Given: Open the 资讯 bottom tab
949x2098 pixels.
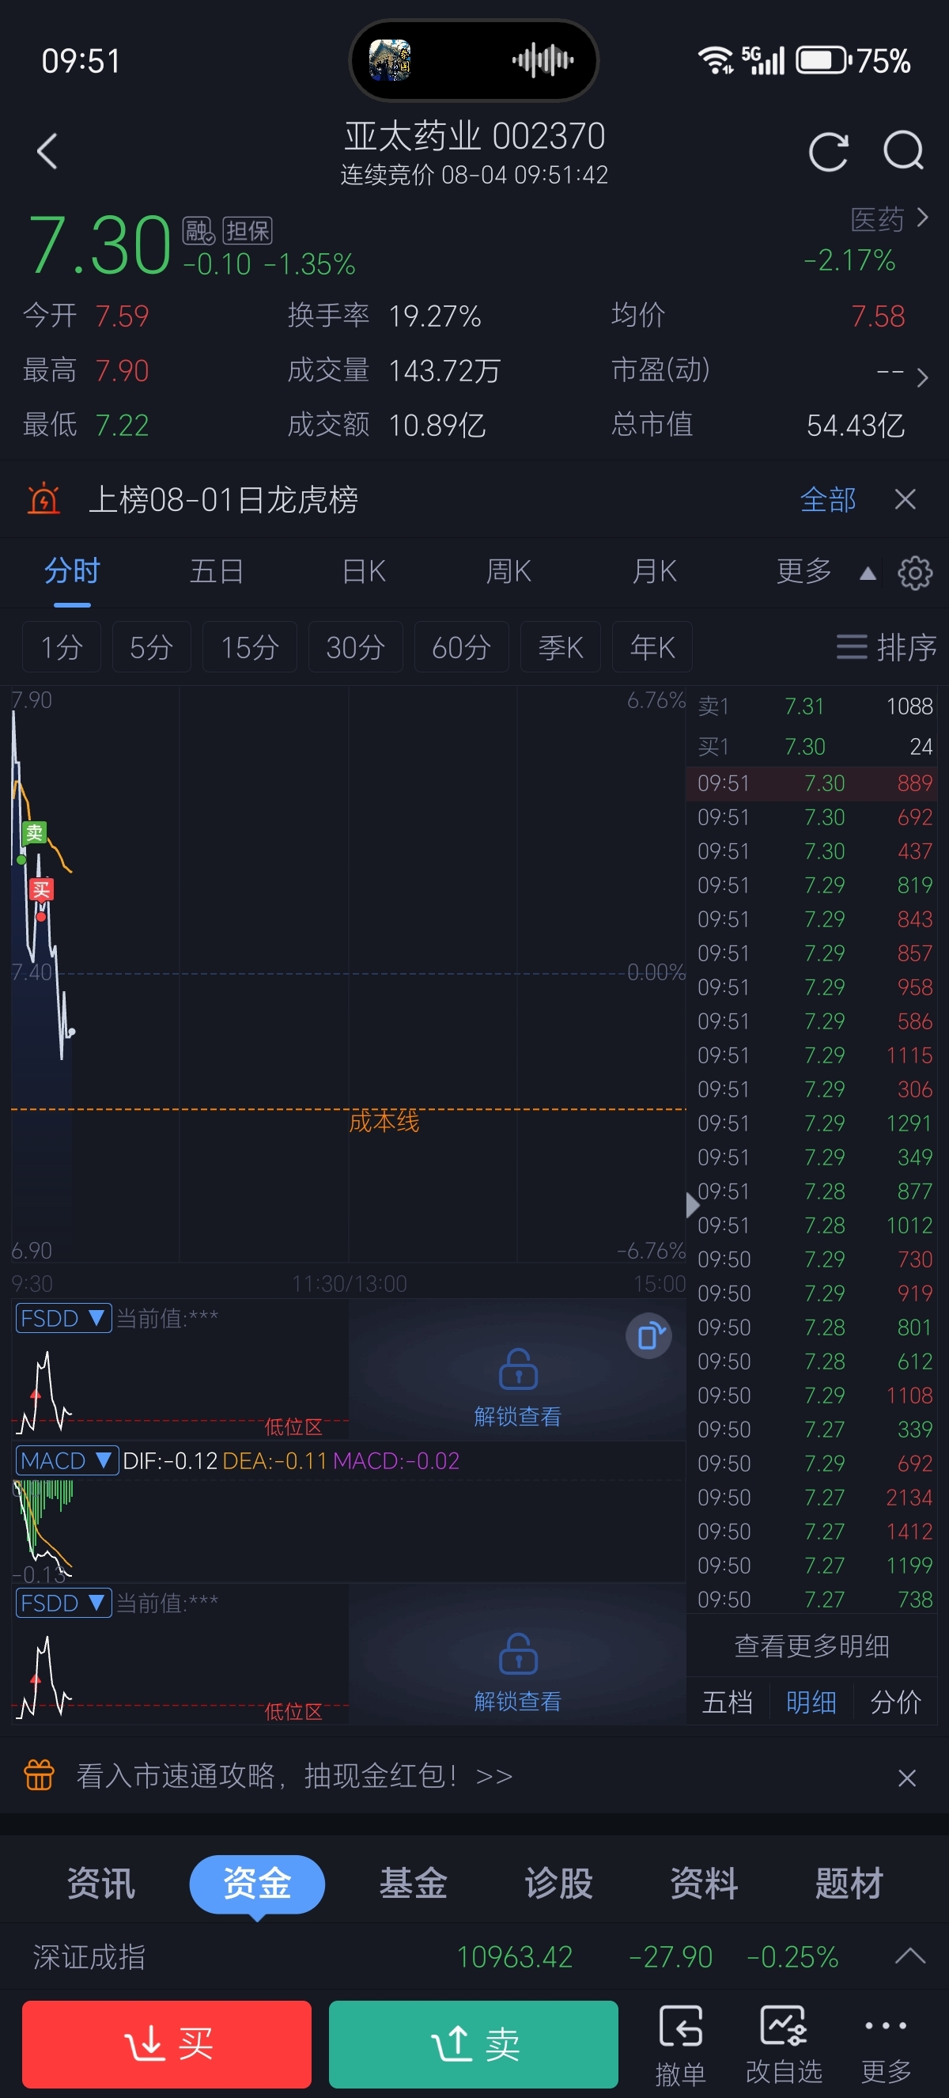Looking at the screenshot, I should click(x=101, y=1884).
